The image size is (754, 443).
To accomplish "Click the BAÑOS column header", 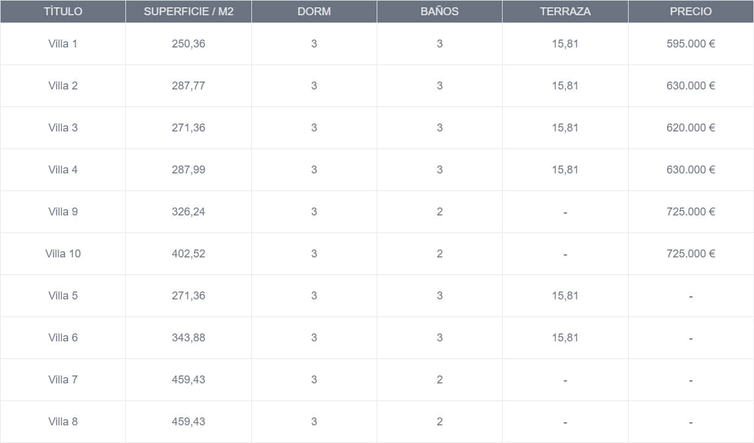I will coord(439,12).
